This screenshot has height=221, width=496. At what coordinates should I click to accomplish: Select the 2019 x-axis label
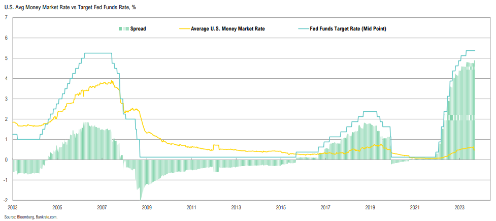[x=370, y=207]
